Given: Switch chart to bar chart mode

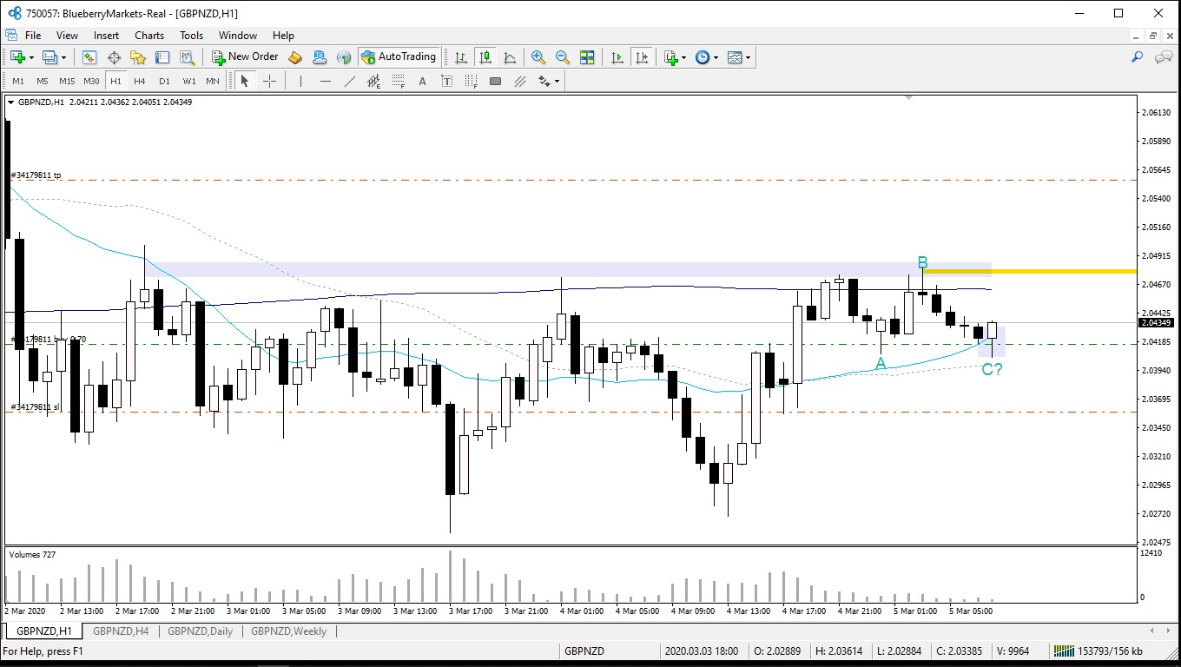Looking at the screenshot, I should pyautogui.click(x=461, y=57).
